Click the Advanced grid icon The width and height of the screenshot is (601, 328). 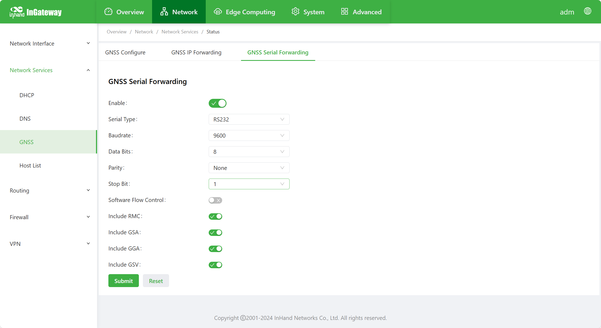(x=344, y=12)
